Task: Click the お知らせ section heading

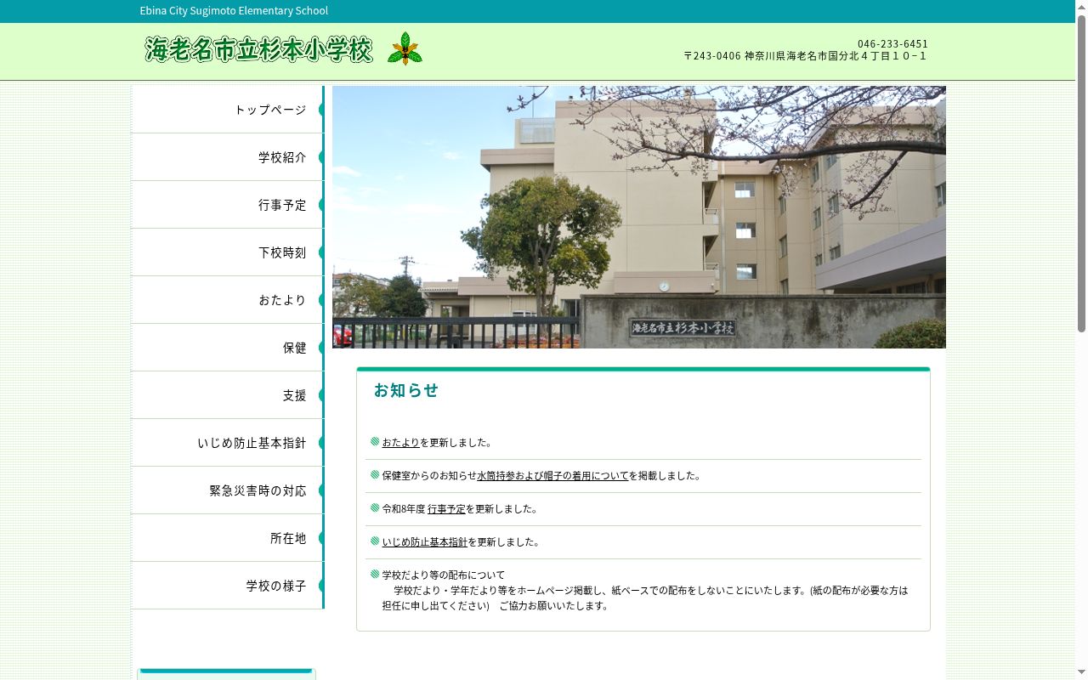Action: click(406, 390)
